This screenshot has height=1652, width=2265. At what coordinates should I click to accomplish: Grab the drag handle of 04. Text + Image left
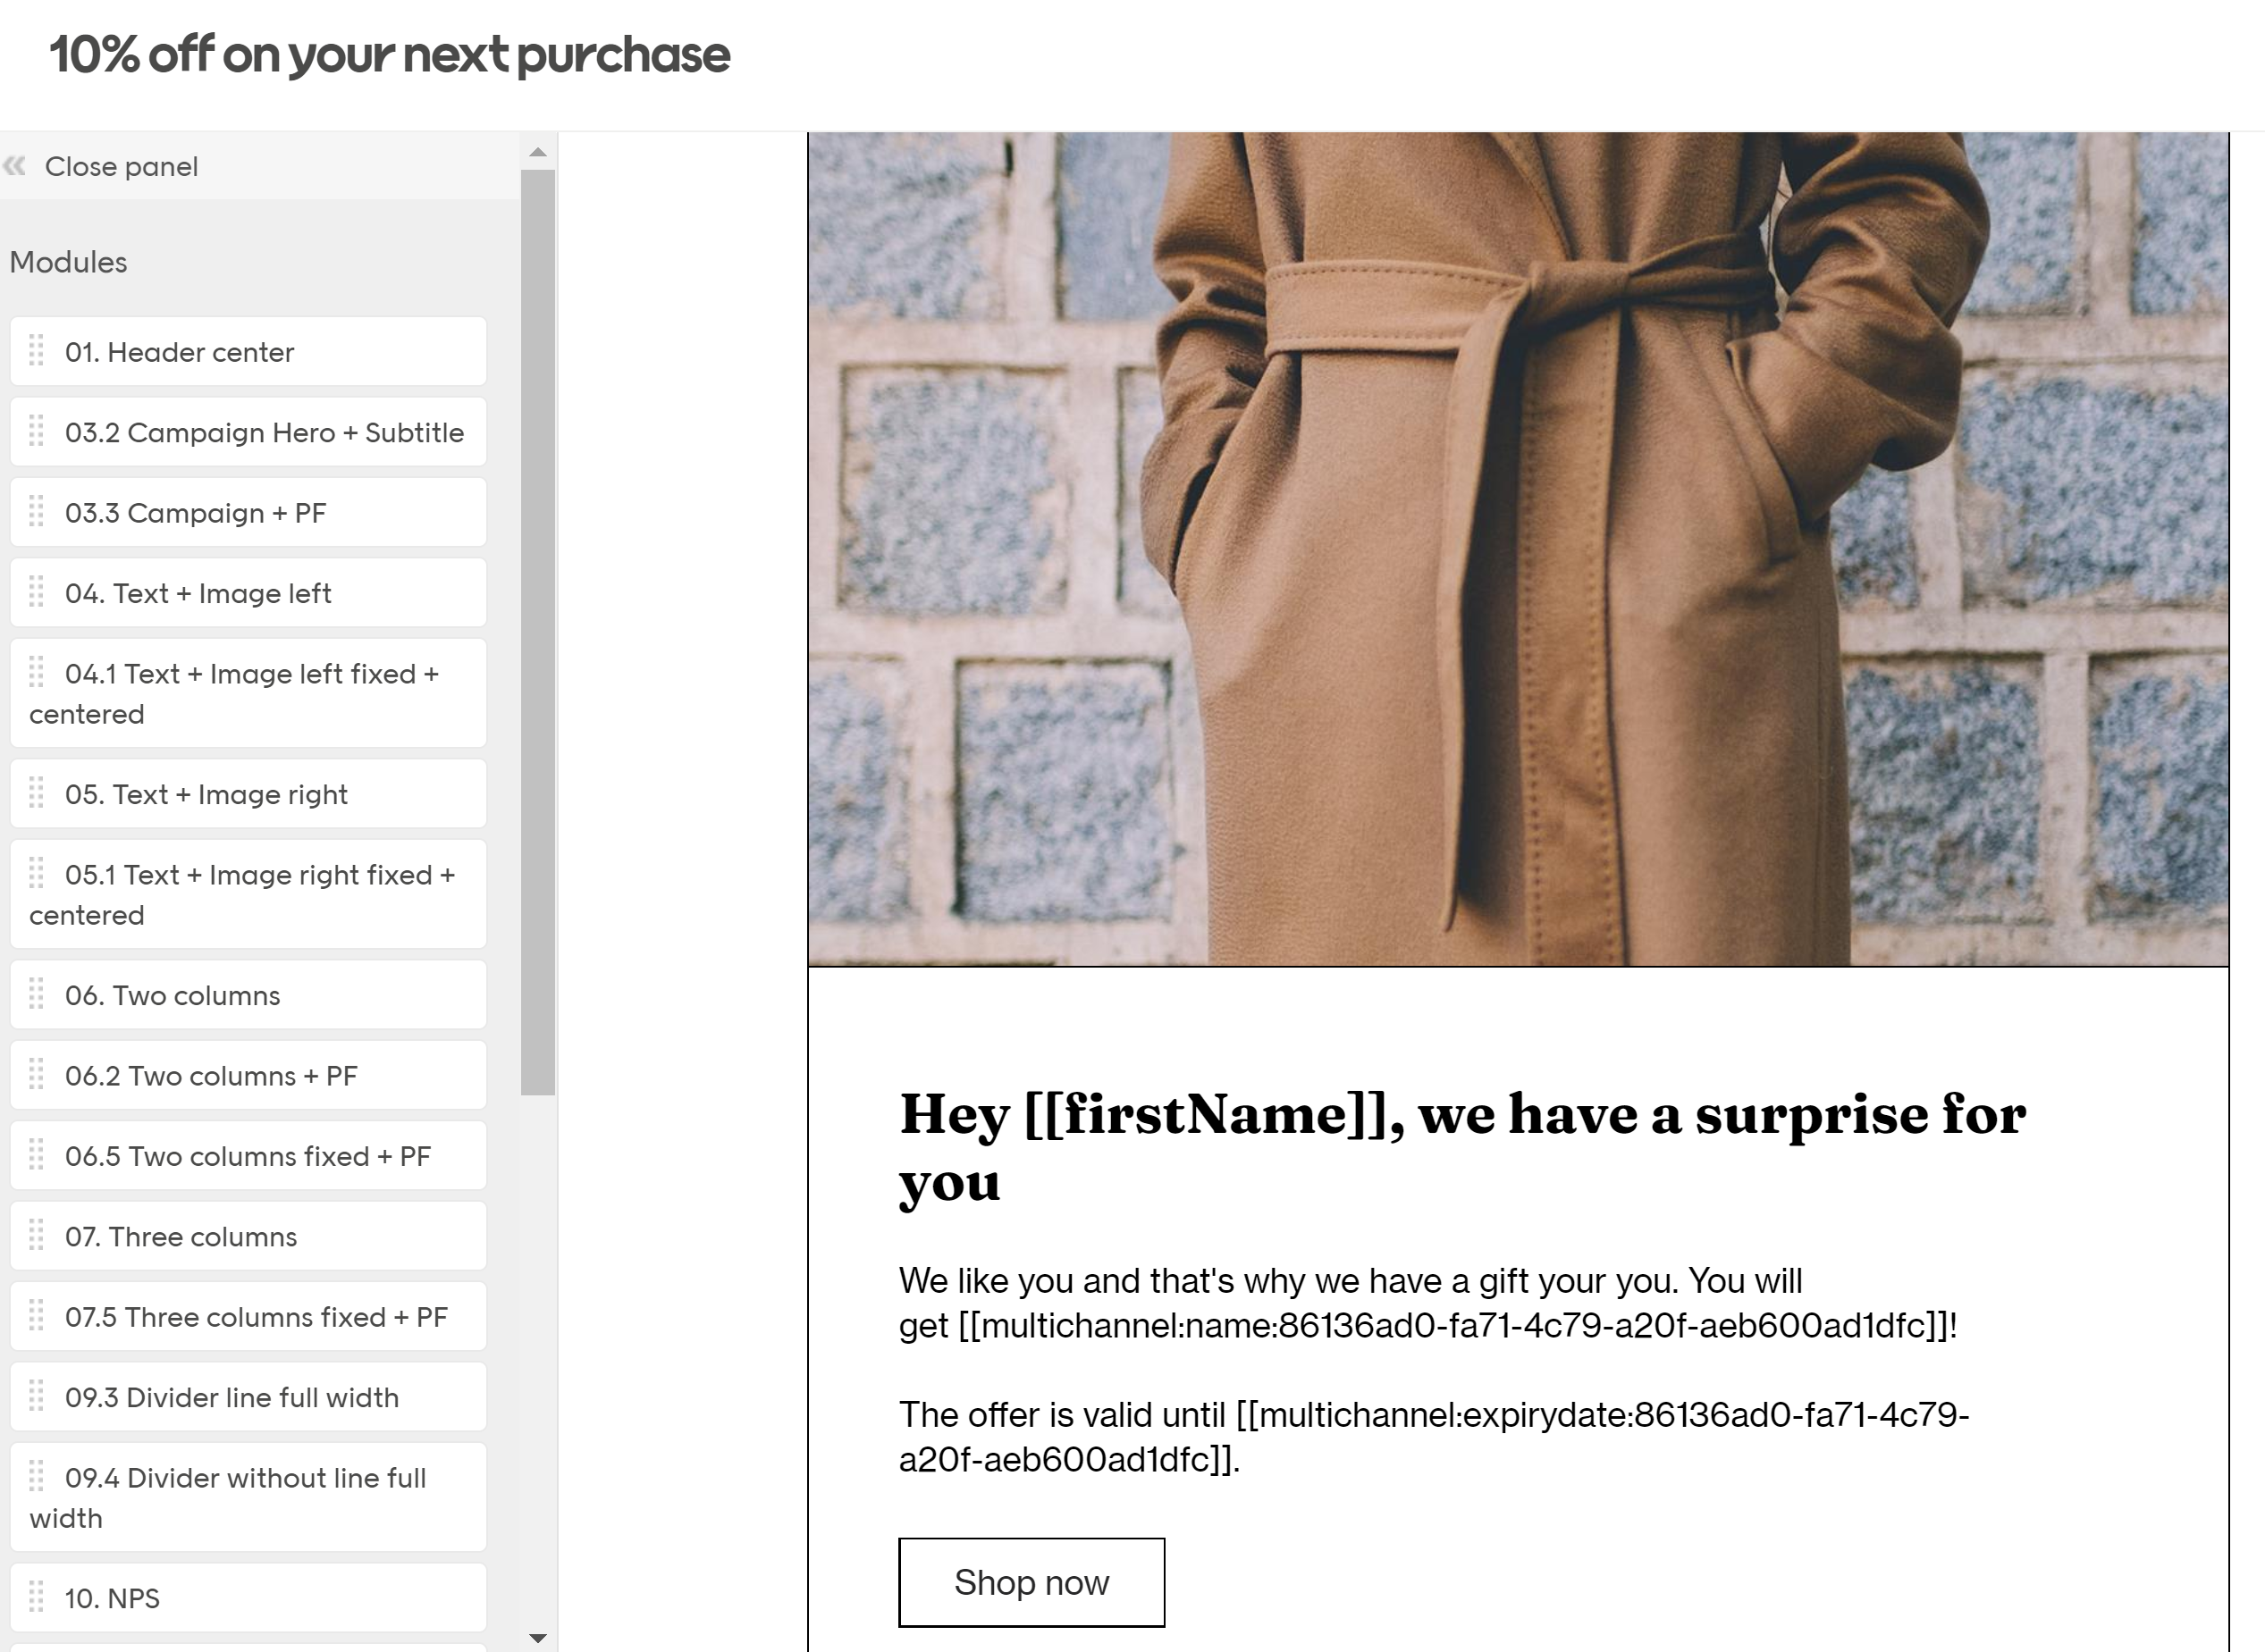click(38, 592)
